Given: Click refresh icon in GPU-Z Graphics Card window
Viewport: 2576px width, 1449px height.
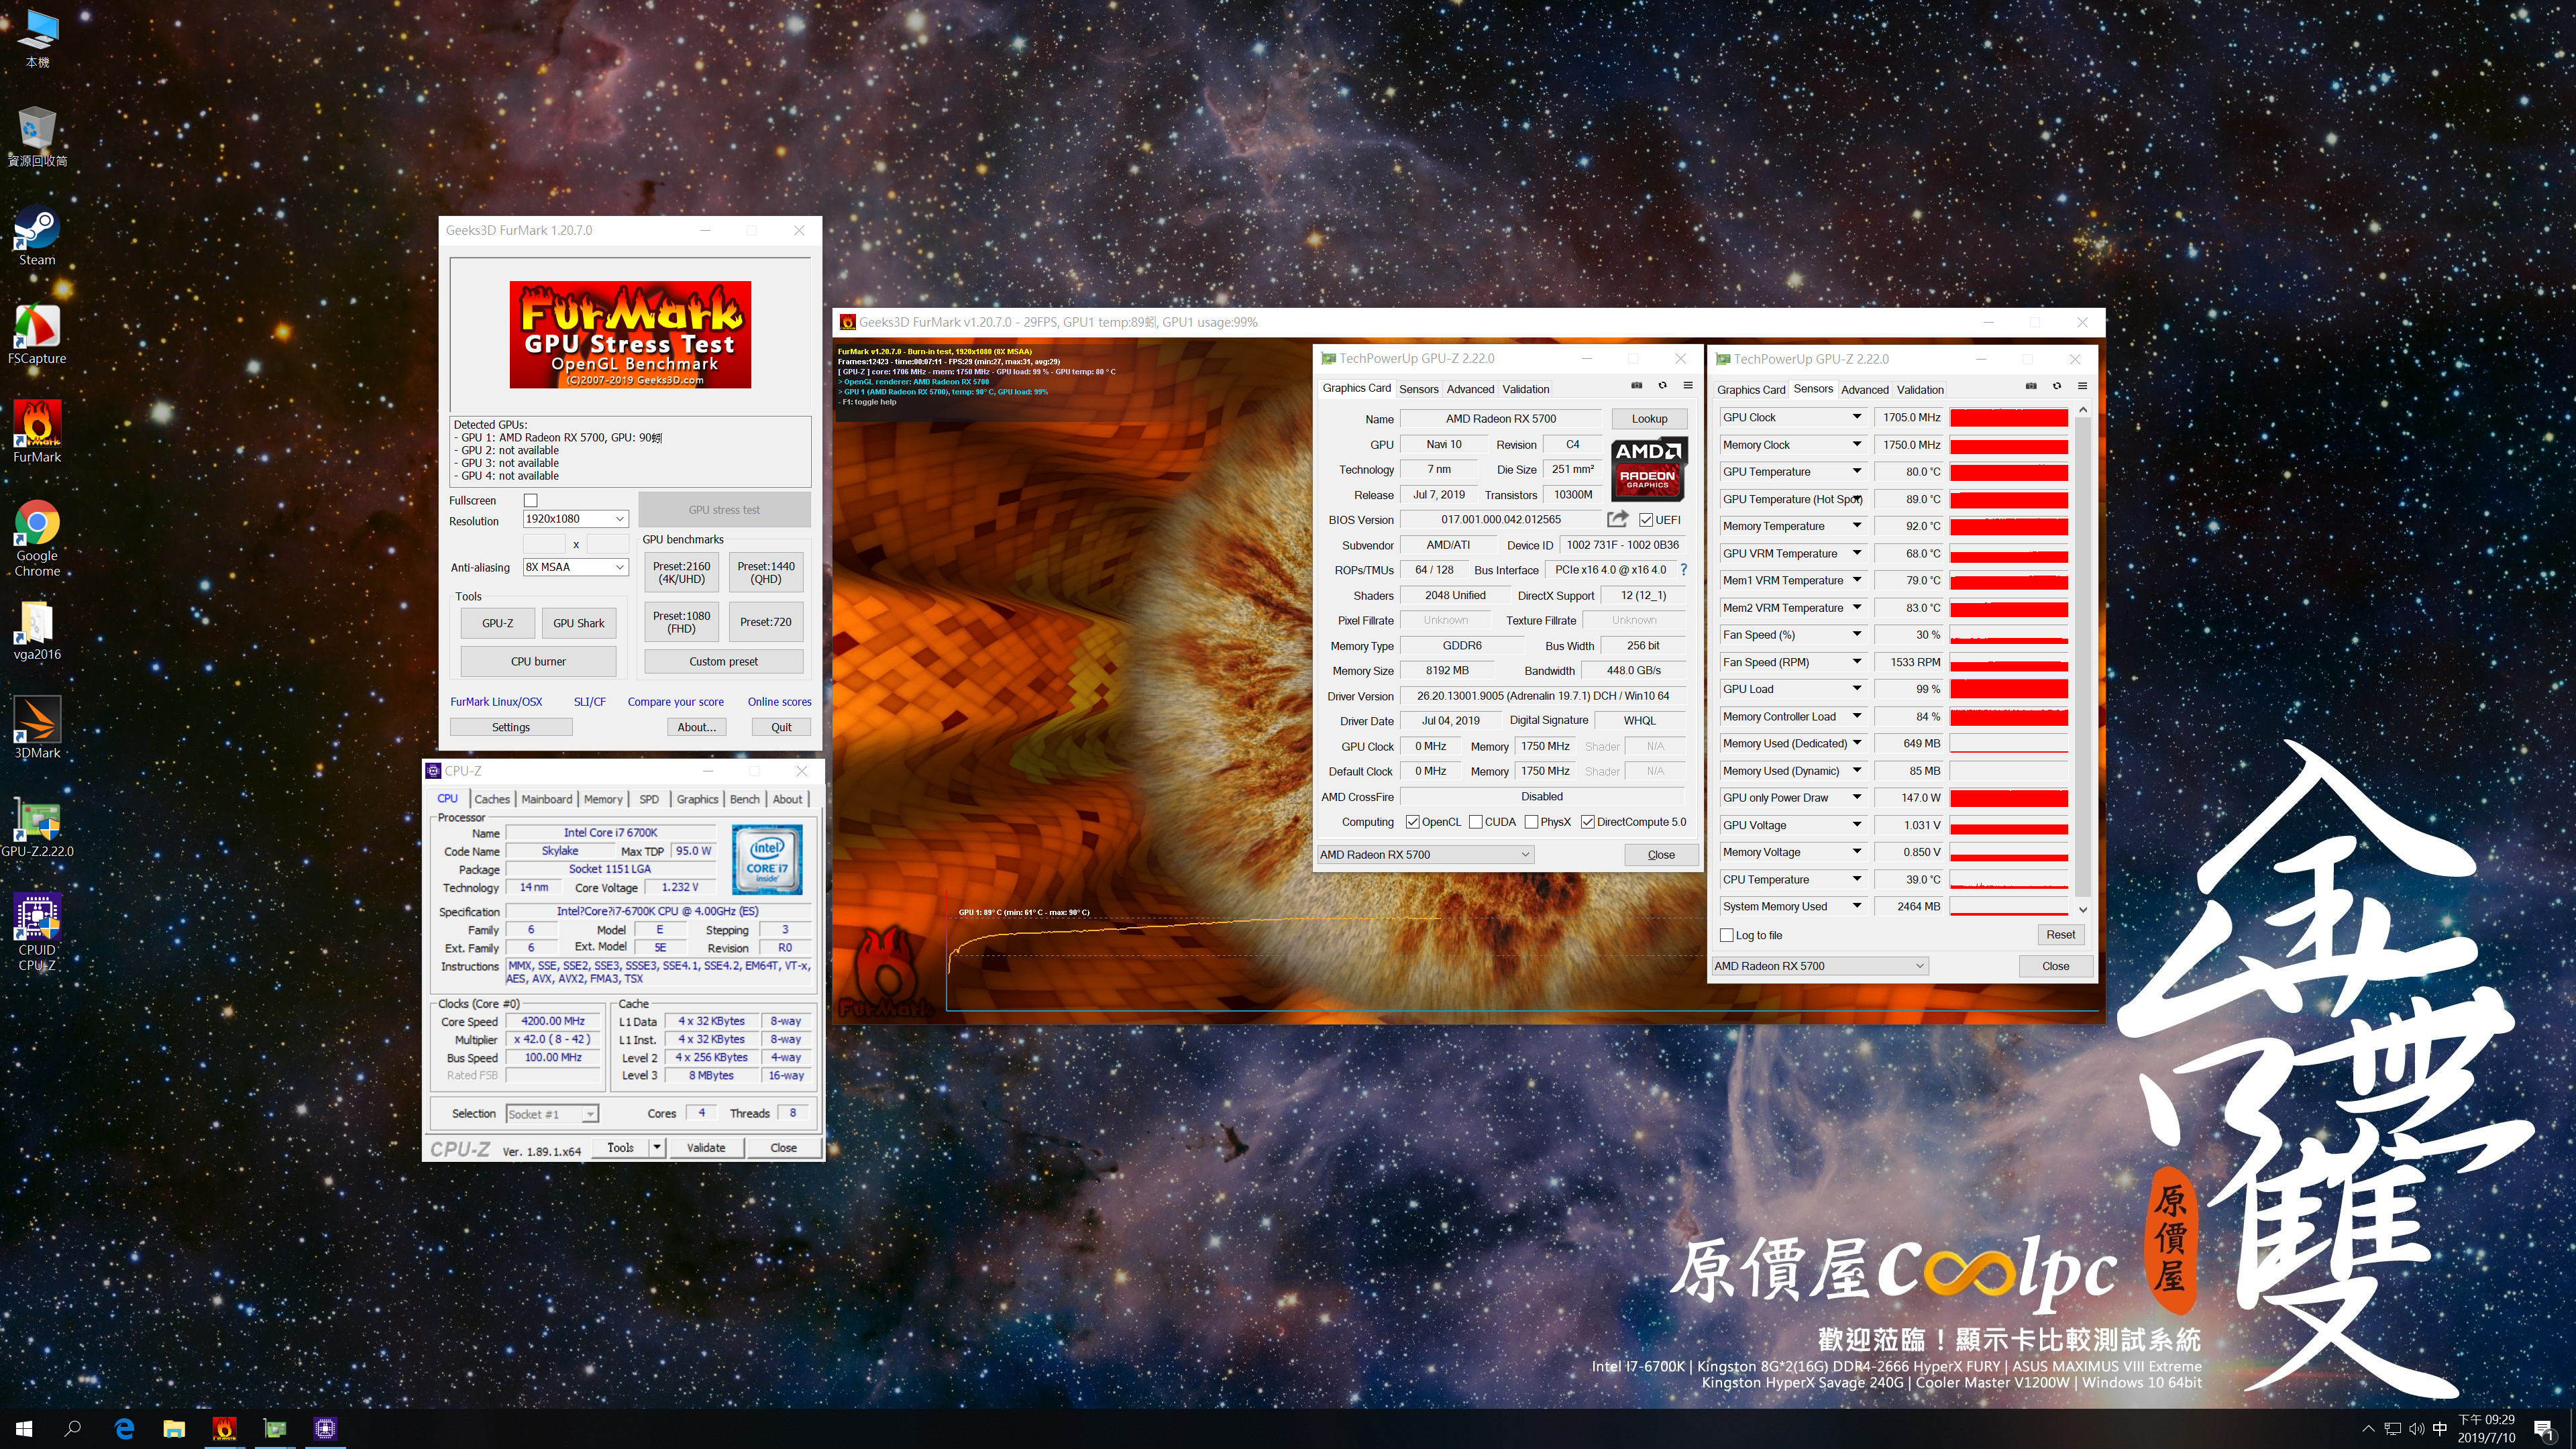Looking at the screenshot, I should tap(1662, 386).
